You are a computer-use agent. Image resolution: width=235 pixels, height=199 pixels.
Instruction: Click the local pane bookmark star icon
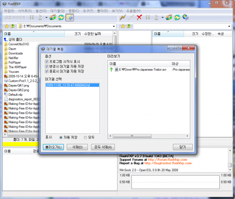pos(7,26)
